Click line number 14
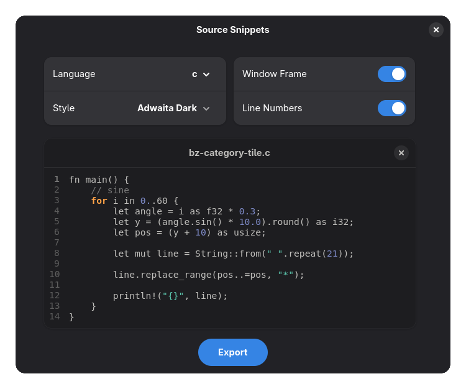This screenshot has height=389, width=466. click(55, 317)
